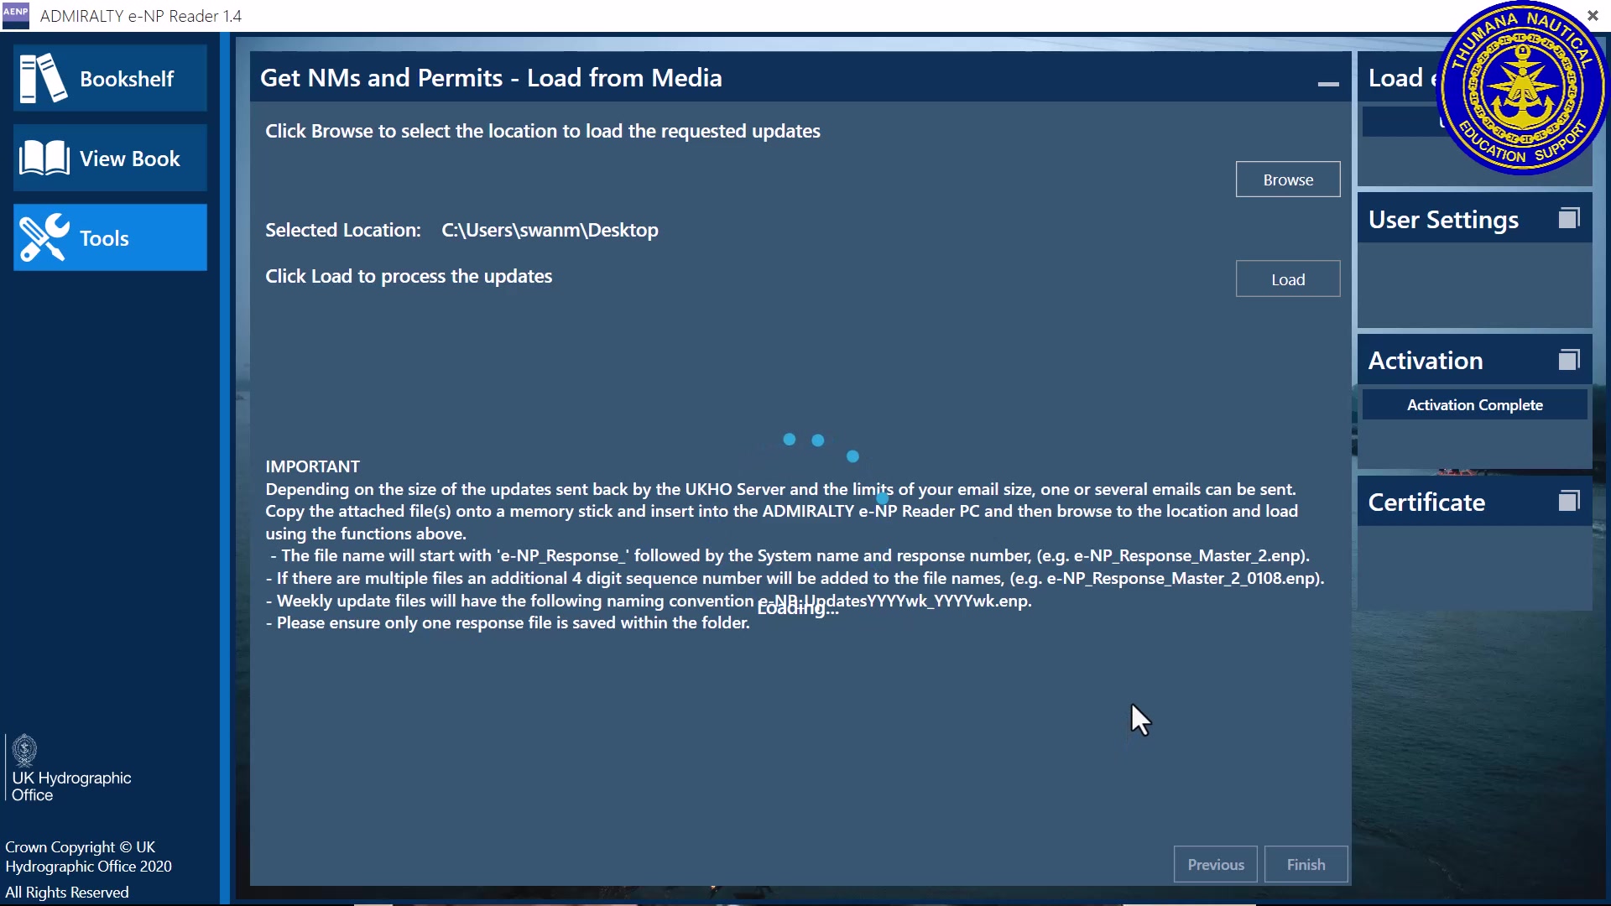Click the Finish button
The height and width of the screenshot is (906, 1611).
(1306, 864)
